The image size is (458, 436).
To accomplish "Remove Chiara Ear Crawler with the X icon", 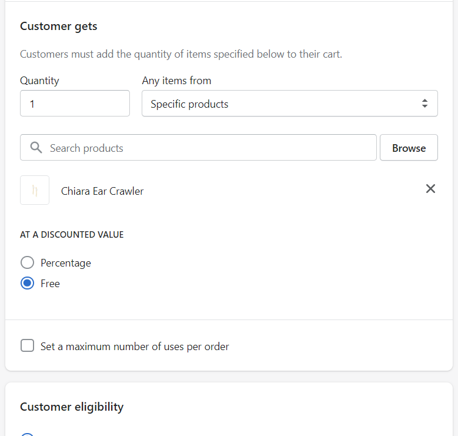I will pyautogui.click(x=430, y=189).
